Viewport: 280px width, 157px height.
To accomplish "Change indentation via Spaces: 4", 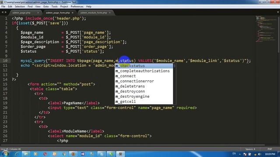I will coord(250,149).
